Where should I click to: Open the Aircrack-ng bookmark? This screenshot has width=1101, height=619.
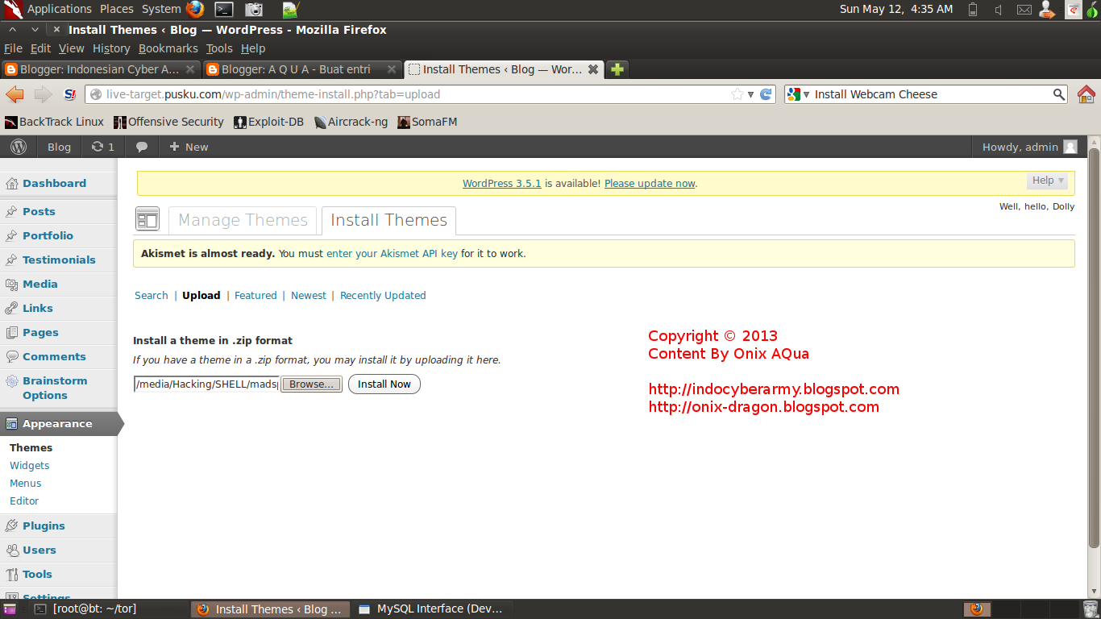(351, 122)
